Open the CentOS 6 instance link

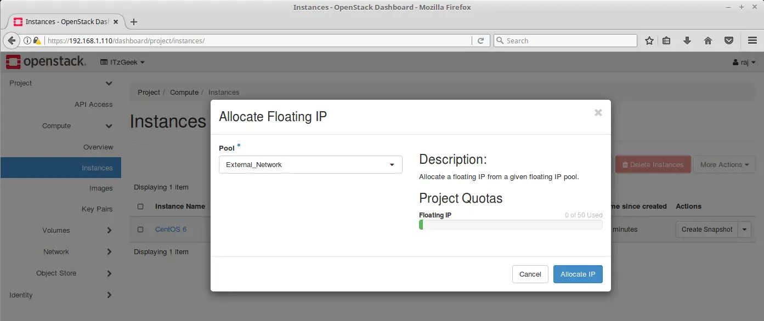(171, 230)
